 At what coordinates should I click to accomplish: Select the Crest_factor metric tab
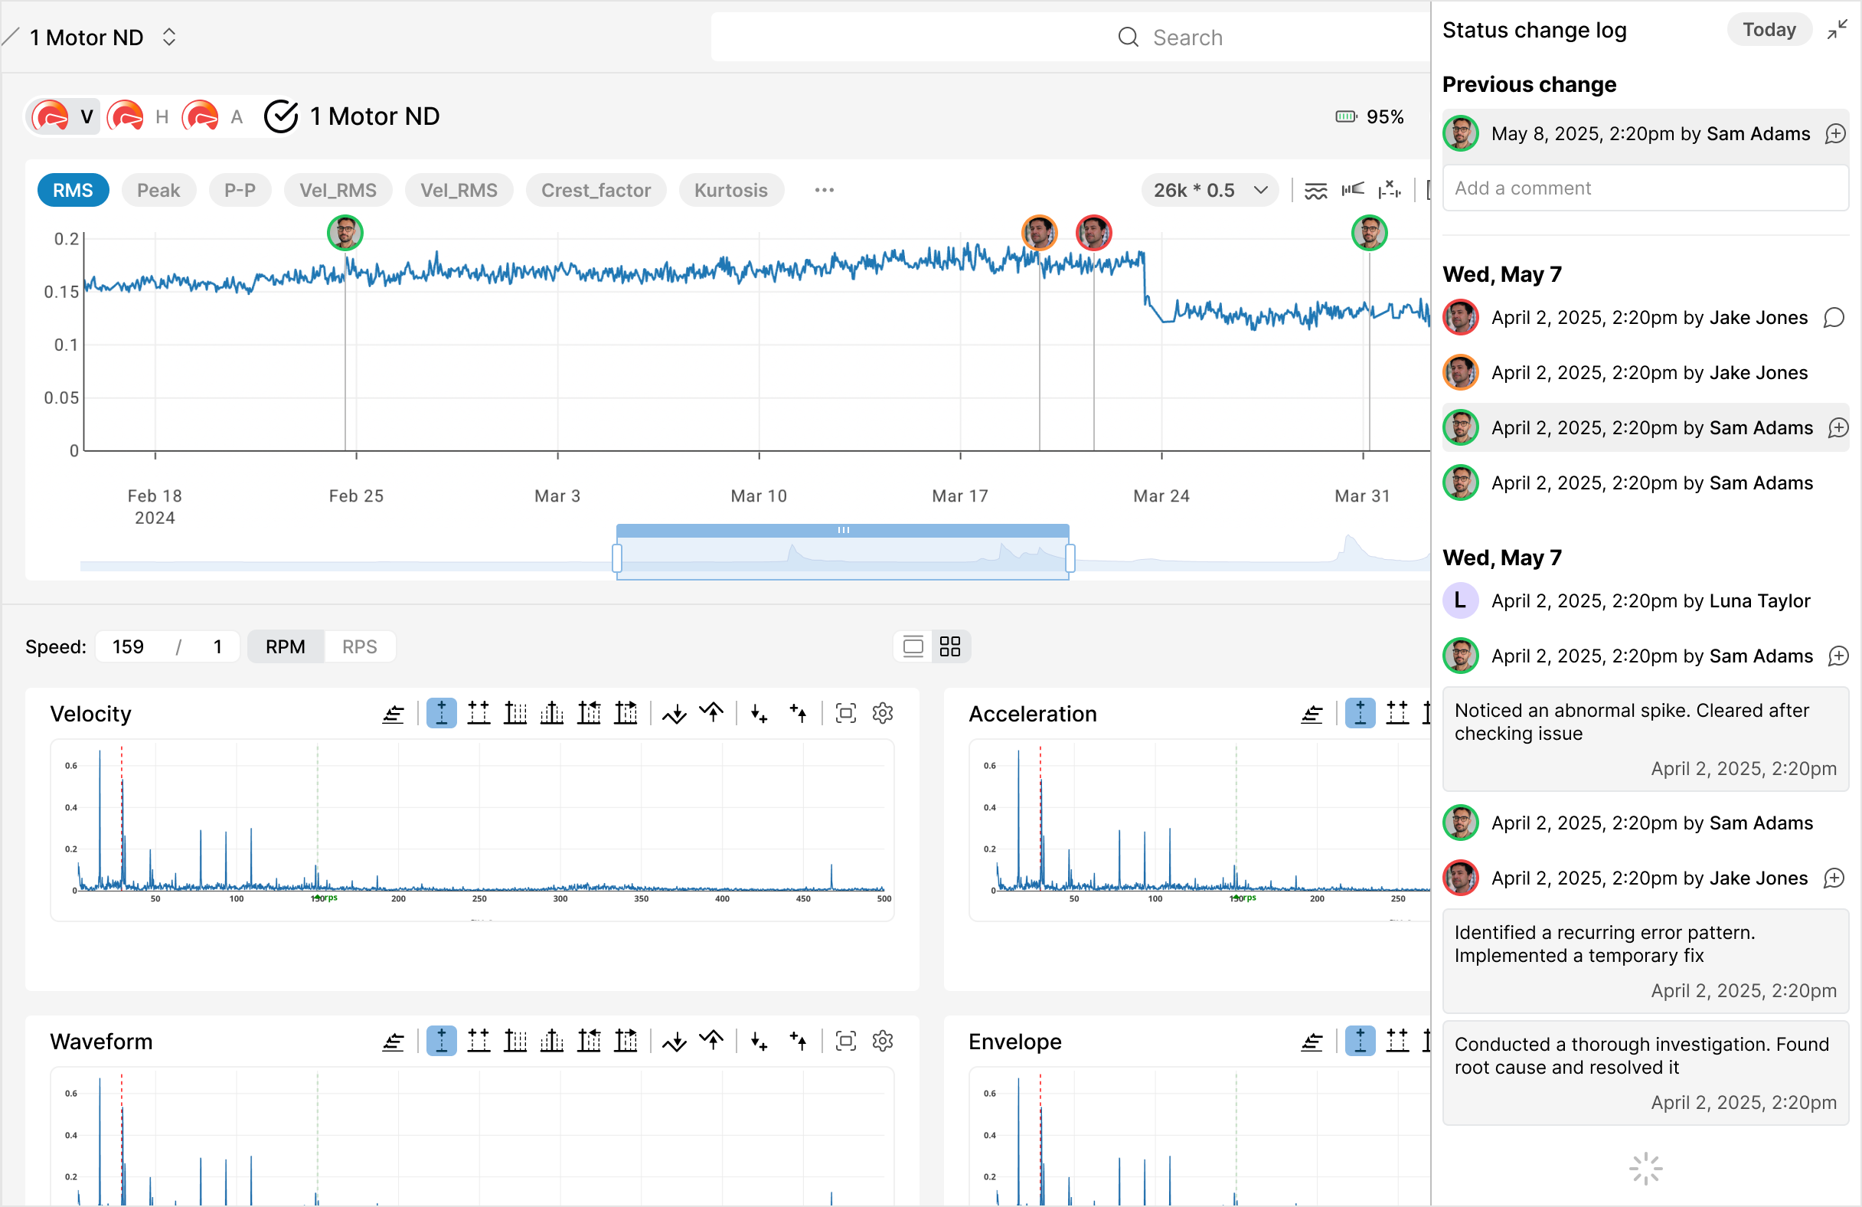click(596, 190)
